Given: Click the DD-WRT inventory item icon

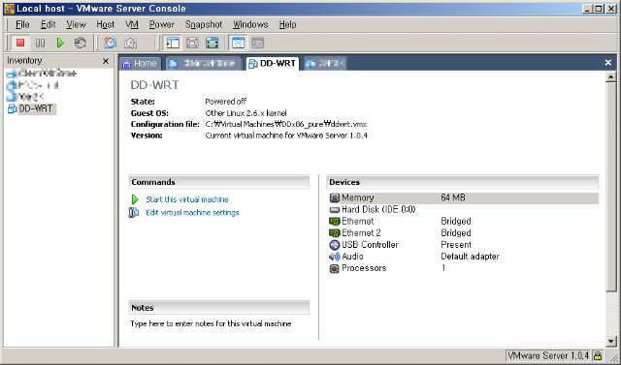Looking at the screenshot, I should 13,109.
